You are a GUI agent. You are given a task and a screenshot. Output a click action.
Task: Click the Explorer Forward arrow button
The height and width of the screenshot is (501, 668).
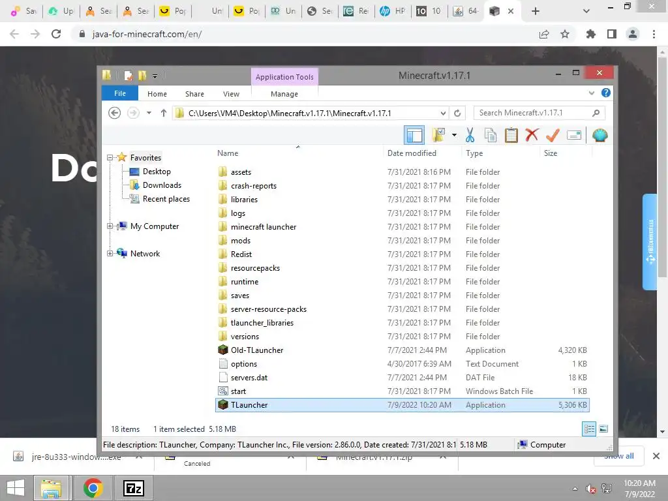(133, 113)
